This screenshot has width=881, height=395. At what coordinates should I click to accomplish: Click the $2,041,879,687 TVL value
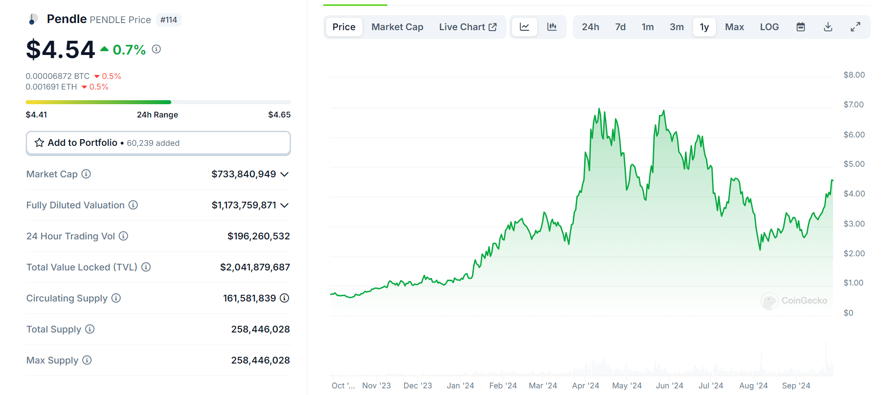click(x=255, y=267)
